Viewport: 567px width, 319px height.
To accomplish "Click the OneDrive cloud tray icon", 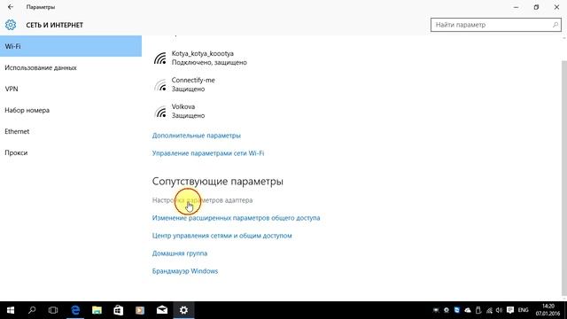I will coord(468,310).
